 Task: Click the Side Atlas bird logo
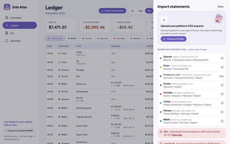[x=7, y=7]
